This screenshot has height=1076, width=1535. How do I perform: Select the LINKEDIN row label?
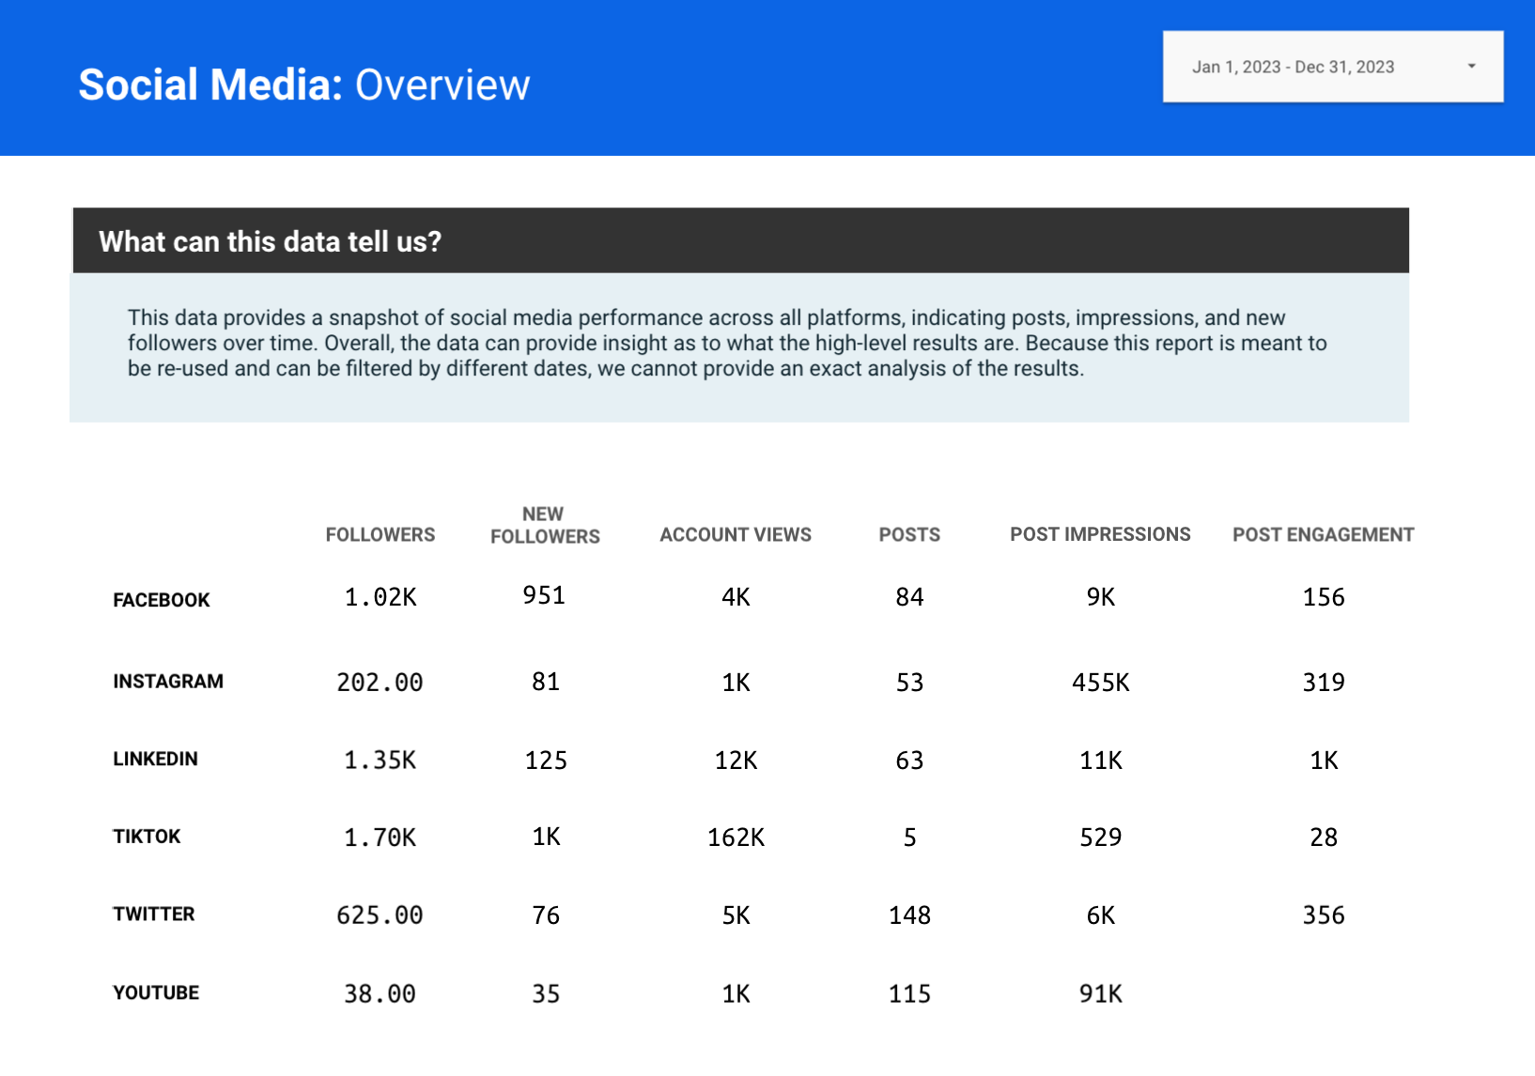[x=155, y=759]
